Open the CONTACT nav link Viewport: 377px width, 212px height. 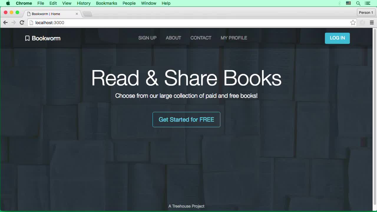click(201, 38)
